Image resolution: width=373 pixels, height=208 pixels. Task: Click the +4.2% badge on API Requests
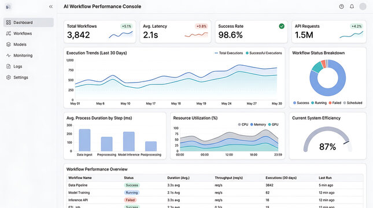pyautogui.click(x=356, y=27)
